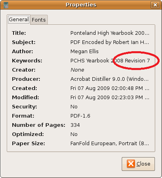This screenshot has height=178, width=162.
Task: Click the PCHS Yearbook 2008 Revision 7 keywords
Action: pyautogui.click(x=110, y=61)
